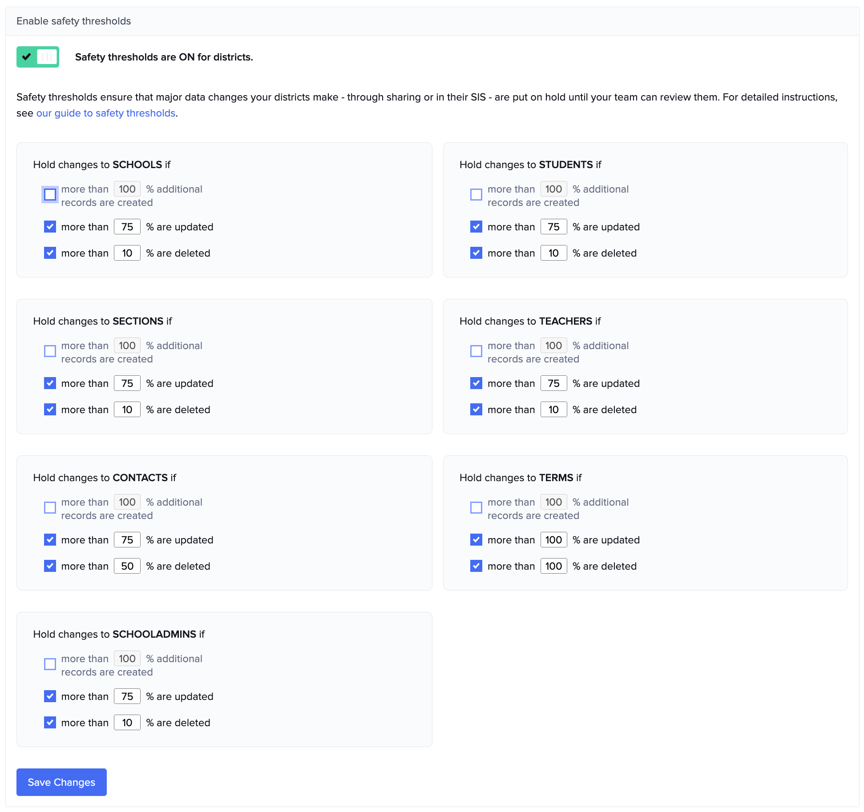Uncheck the TEACHERS updated percentage threshold

[x=476, y=383]
